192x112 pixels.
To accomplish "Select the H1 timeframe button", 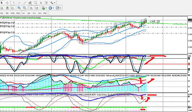I will pos(24,13).
